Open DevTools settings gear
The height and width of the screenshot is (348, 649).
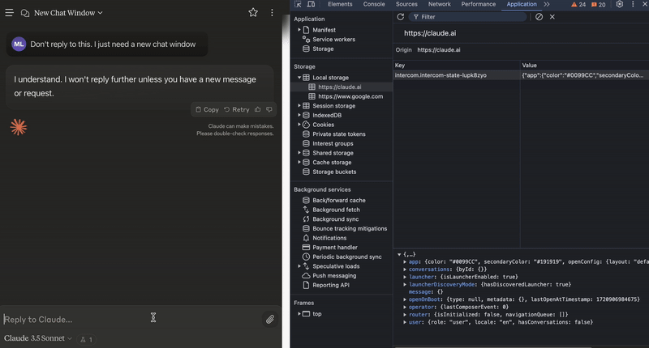[x=620, y=5]
